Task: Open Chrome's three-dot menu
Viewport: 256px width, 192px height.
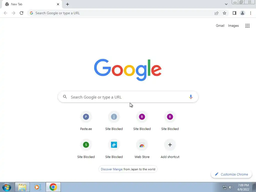Action: [x=250, y=13]
